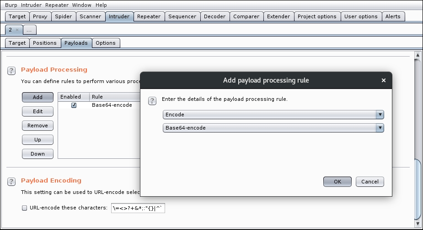Click the Enabled column header
Screen dimensions: 423x230
click(x=74, y=97)
